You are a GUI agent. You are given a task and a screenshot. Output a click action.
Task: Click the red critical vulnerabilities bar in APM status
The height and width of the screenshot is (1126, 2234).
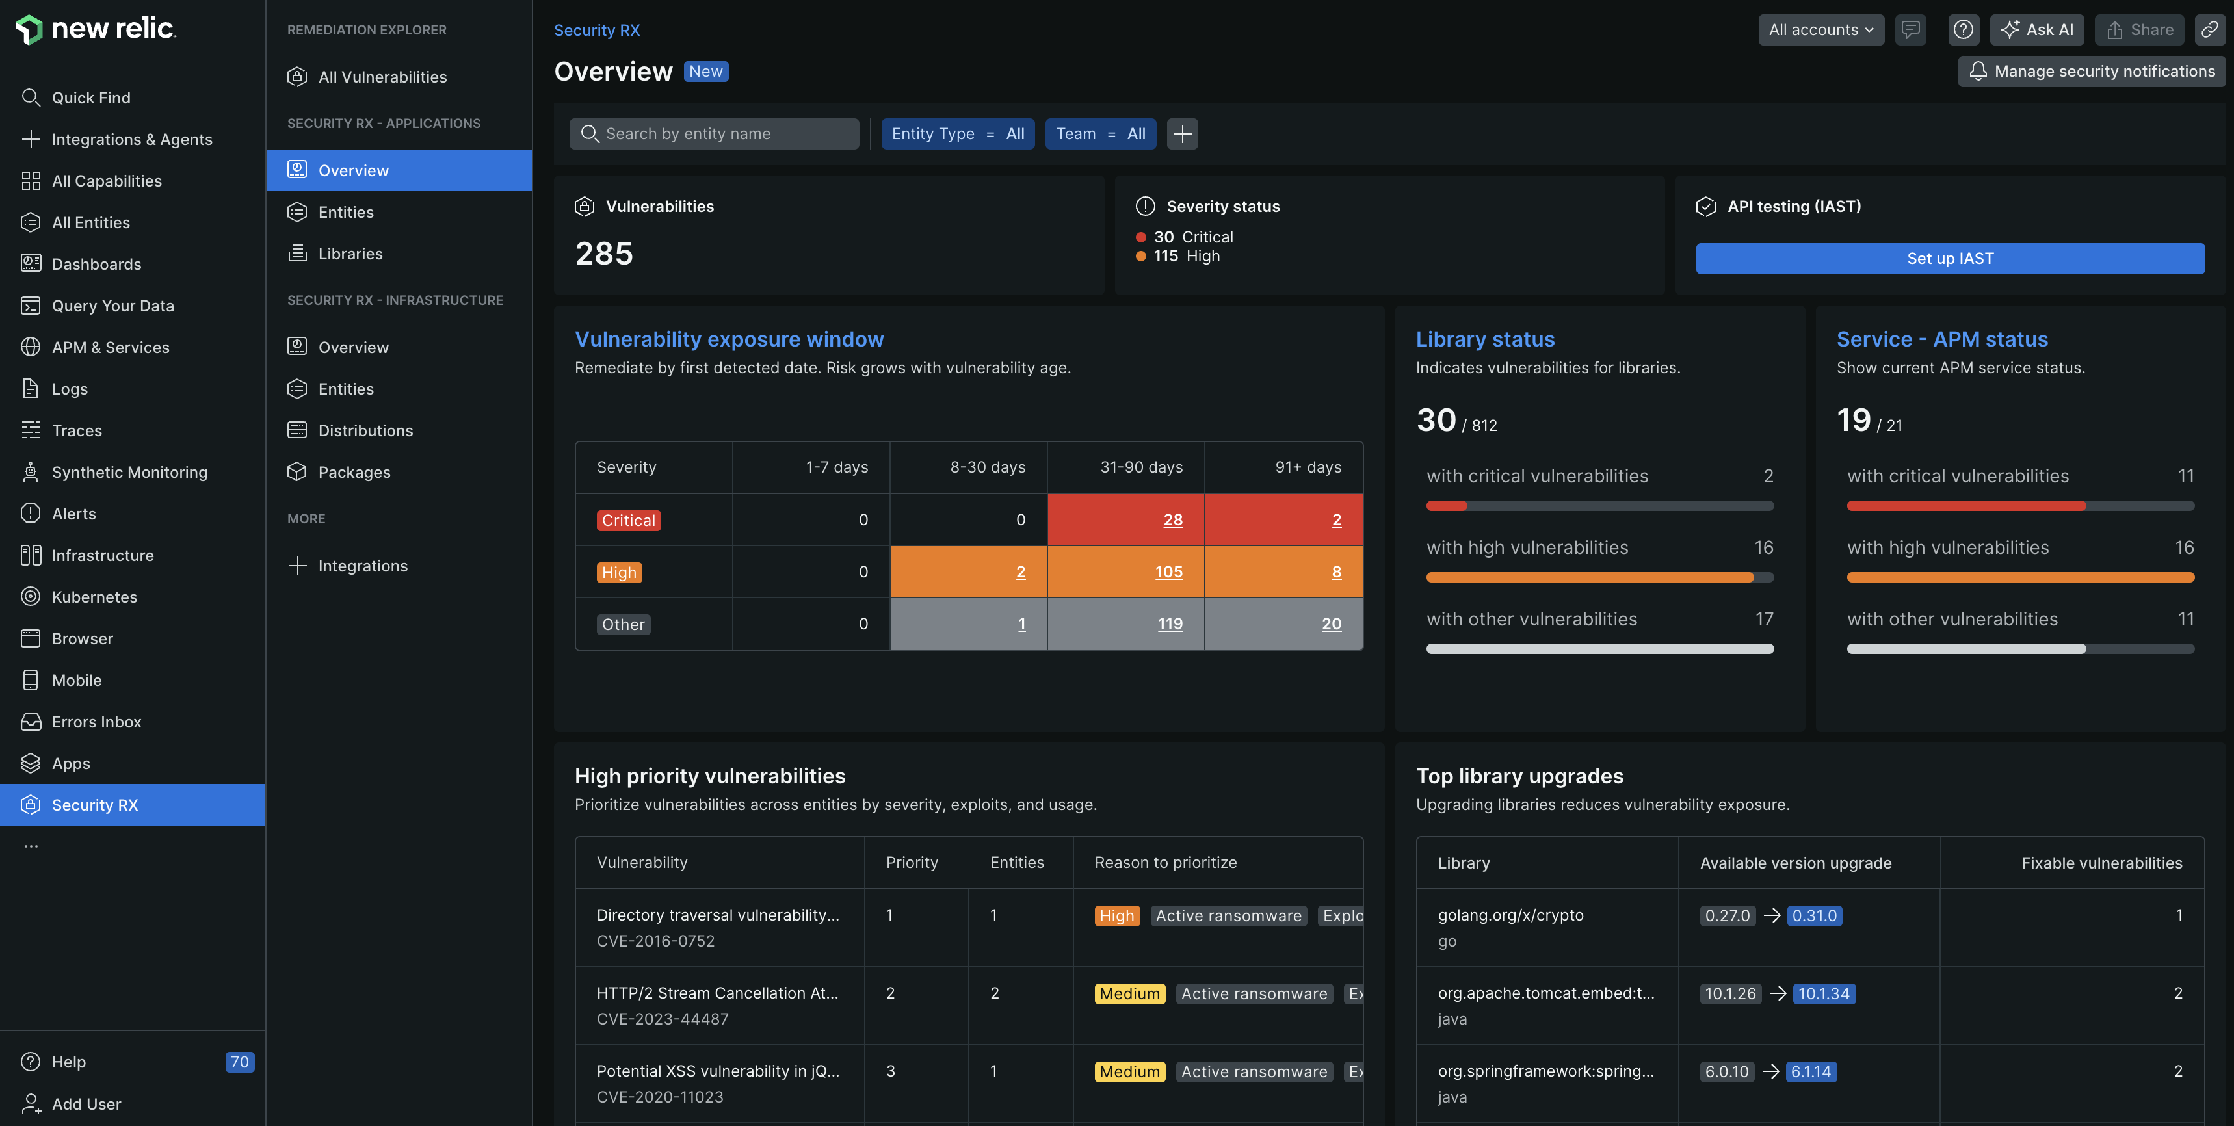tap(1965, 506)
